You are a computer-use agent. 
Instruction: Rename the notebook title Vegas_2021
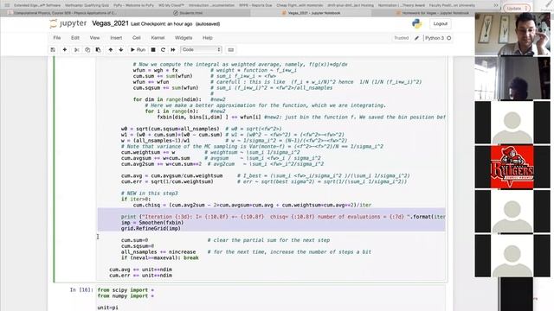click(x=110, y=23)
